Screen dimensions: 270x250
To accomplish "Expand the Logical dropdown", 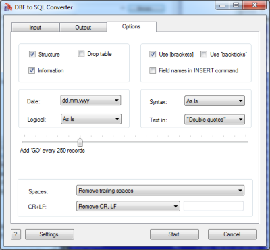I will point(91,119).
